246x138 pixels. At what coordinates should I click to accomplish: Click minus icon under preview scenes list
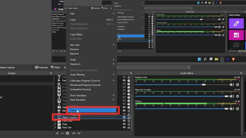point(57,51)
